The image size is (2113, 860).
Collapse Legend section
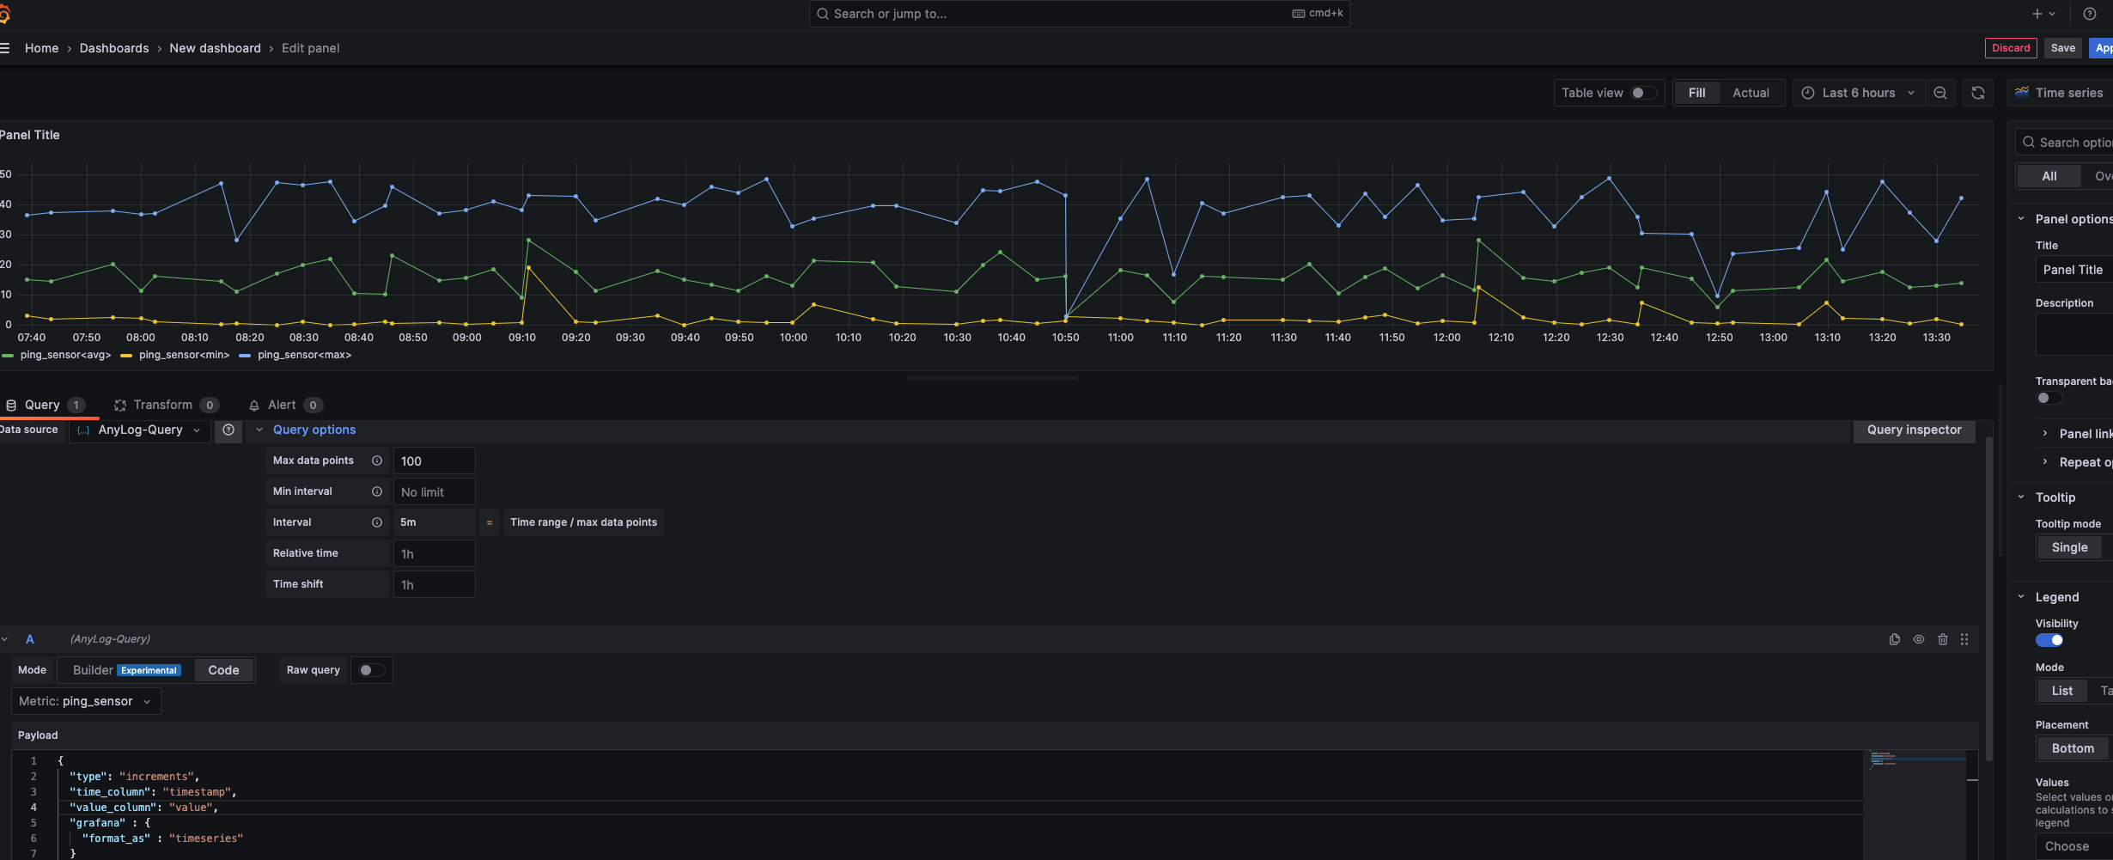tap(2021, 597)
